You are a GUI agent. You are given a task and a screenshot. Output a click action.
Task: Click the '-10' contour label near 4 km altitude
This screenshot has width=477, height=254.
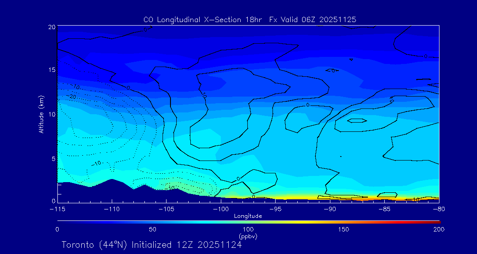tap(97, 163)
